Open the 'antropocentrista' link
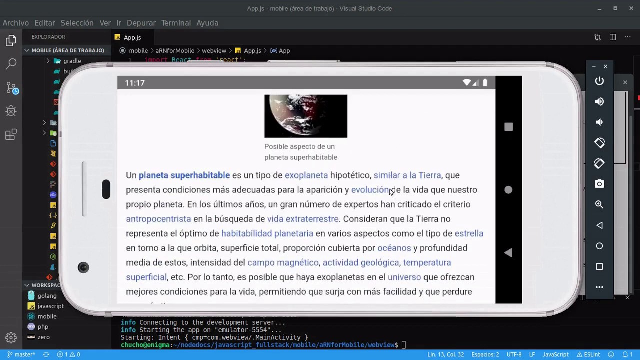Viewport: 640px width, 360px height. [158, 219]
